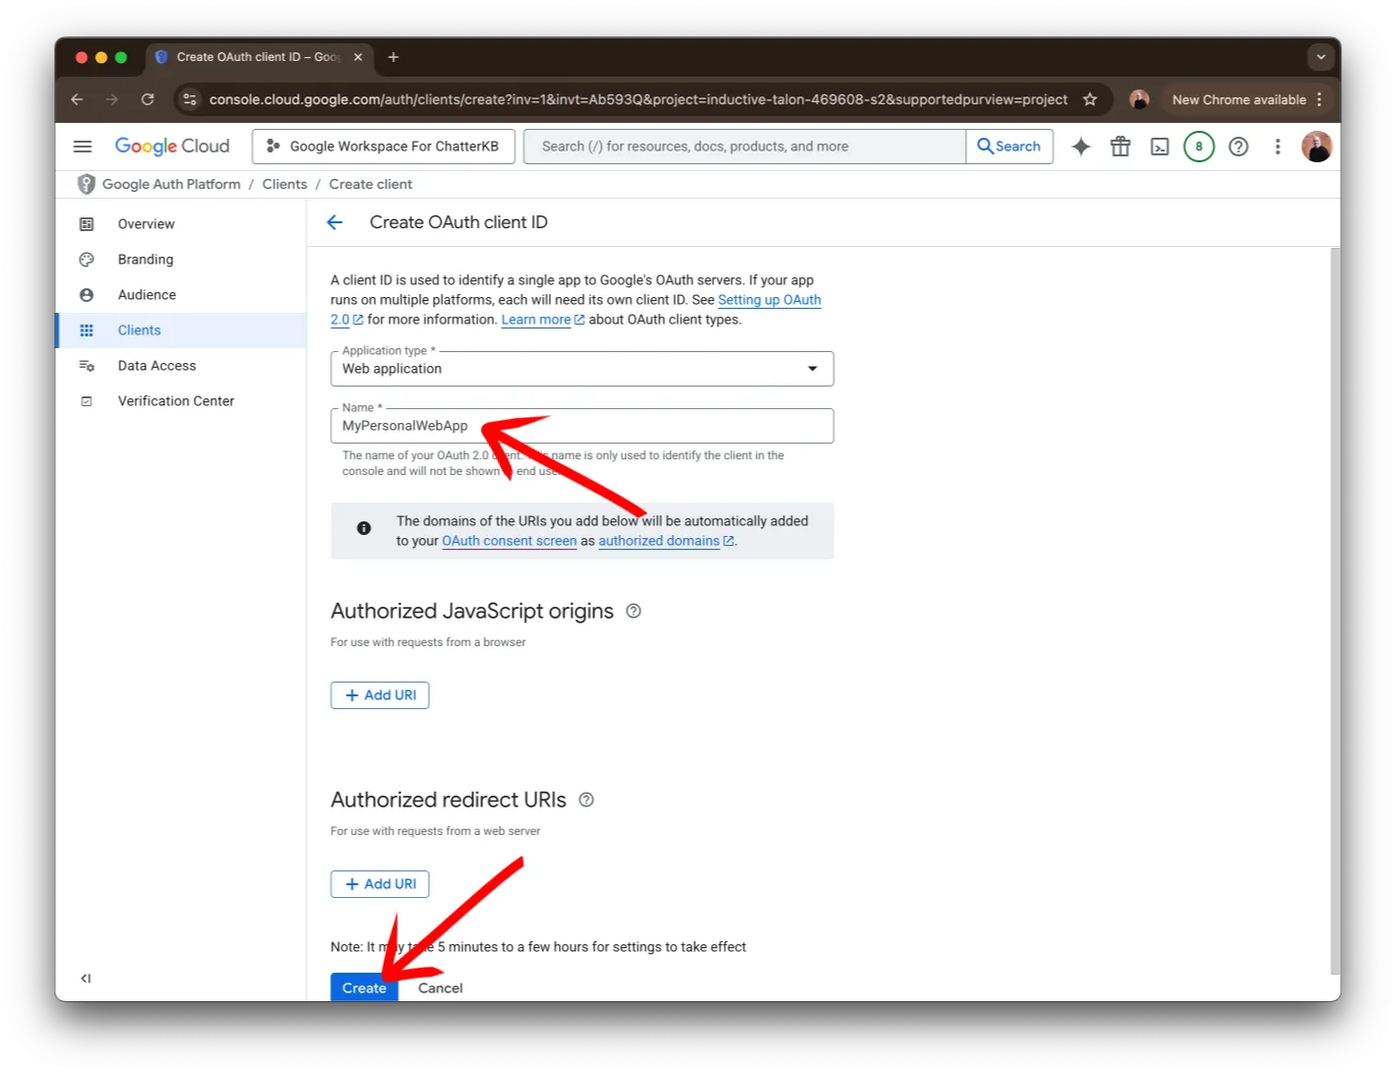
Task: Open the Overview page in sidebar
Action: click(181, 224)
